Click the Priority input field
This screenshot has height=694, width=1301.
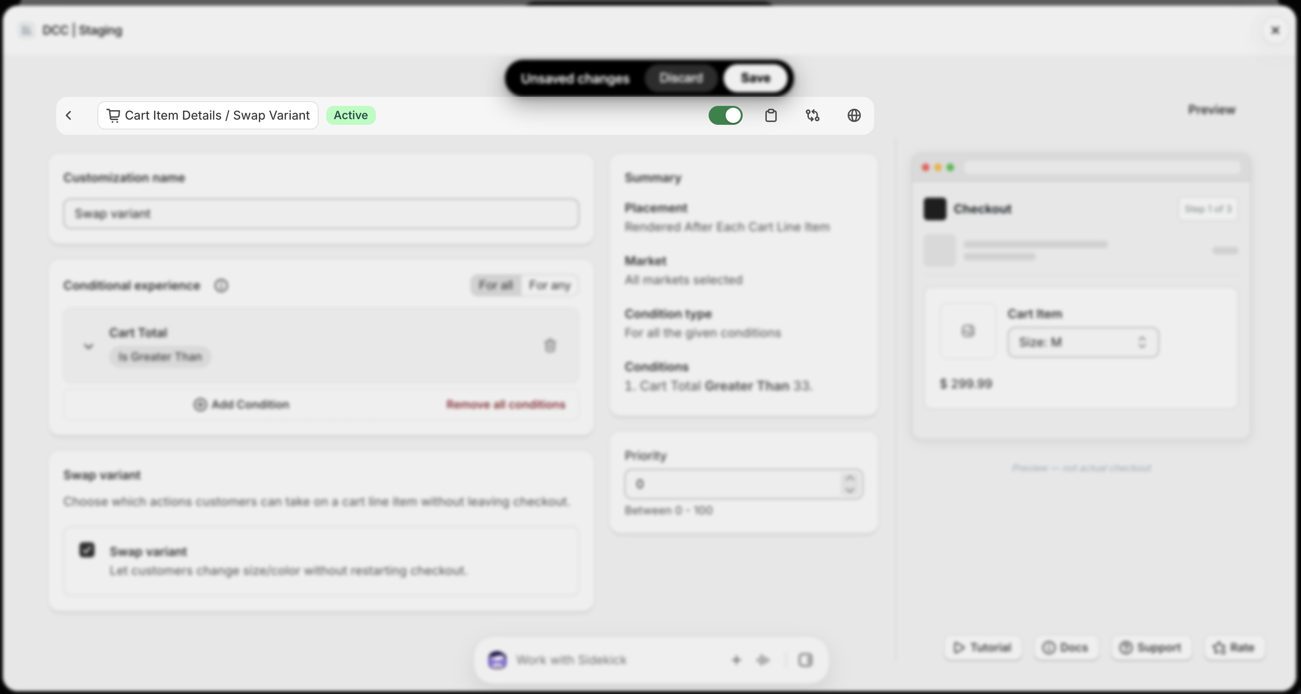(744, 484)
